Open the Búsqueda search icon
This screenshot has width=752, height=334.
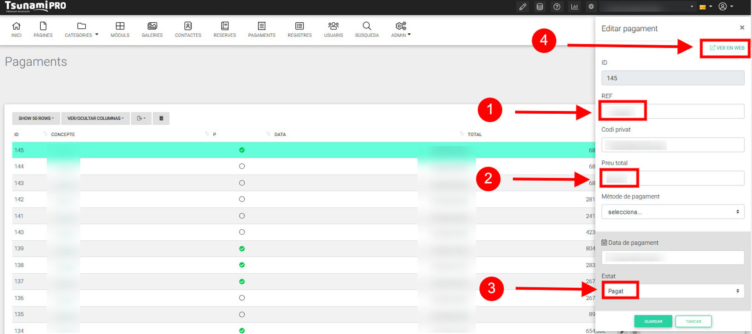(367, 29)
